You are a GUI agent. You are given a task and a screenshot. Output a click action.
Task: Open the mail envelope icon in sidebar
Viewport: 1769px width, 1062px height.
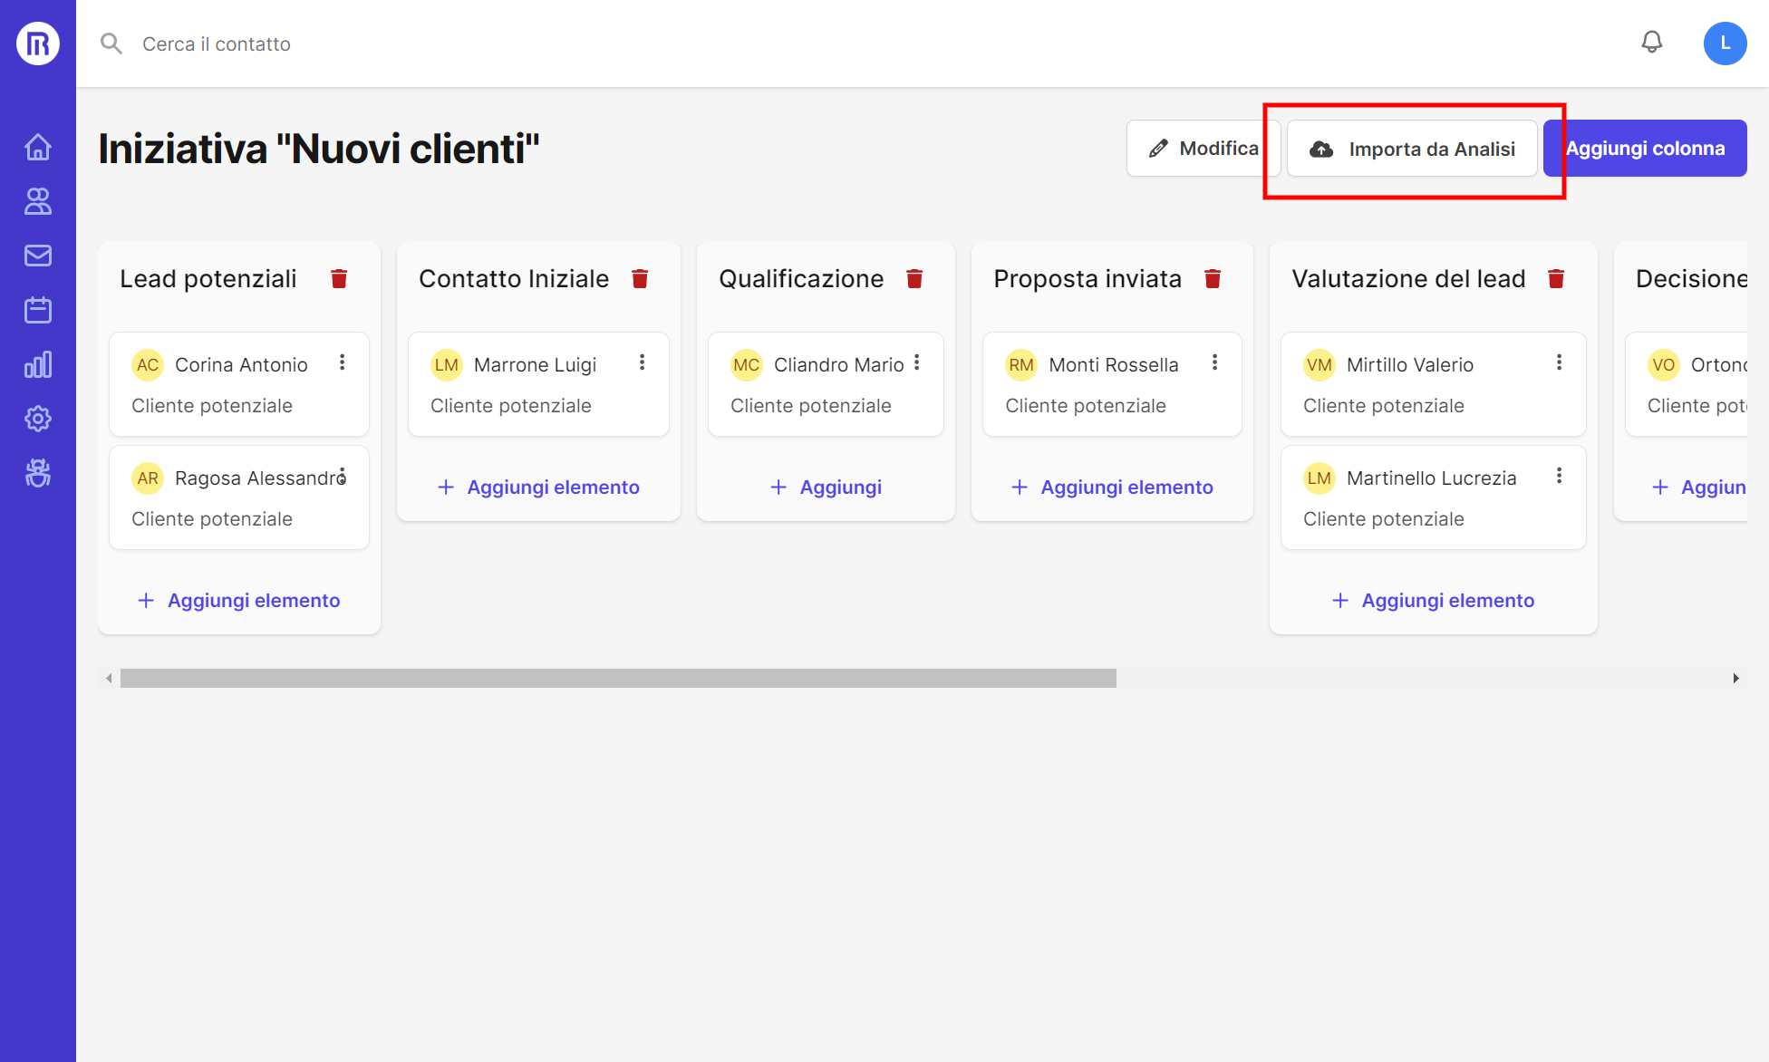(x=38, y=256)
